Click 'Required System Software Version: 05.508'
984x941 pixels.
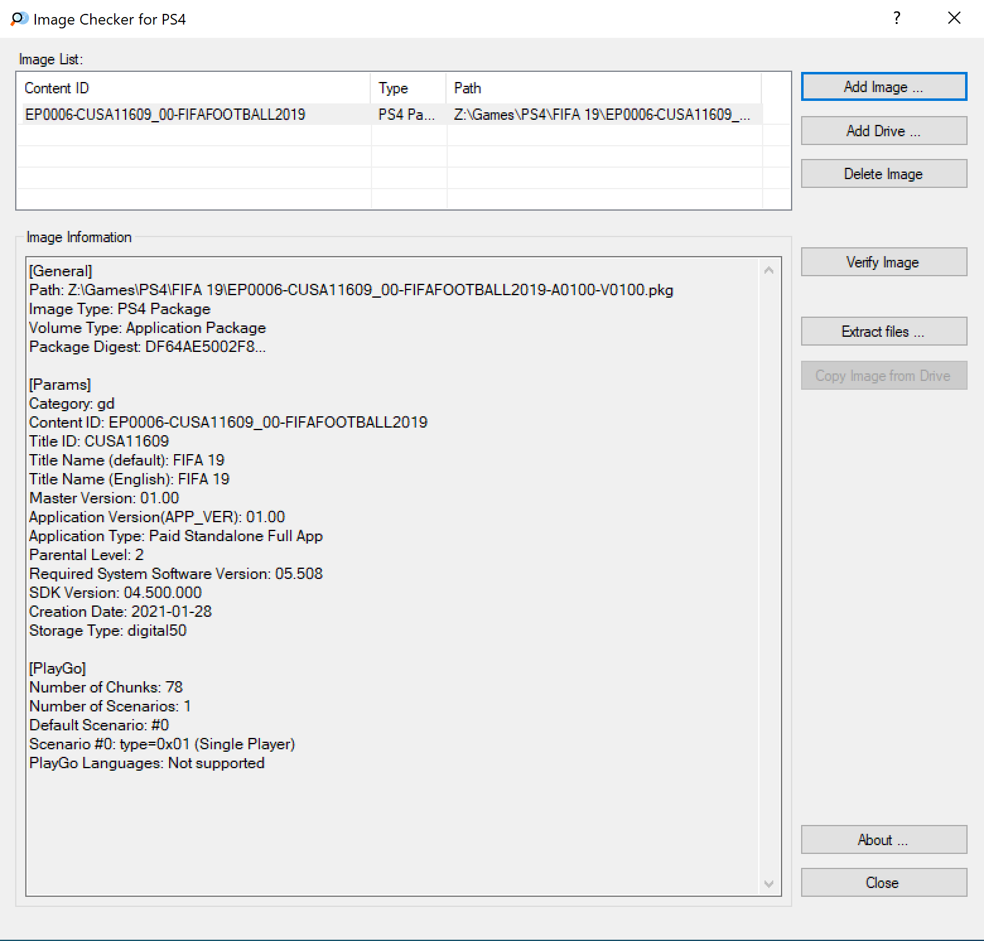click(176, 574)
